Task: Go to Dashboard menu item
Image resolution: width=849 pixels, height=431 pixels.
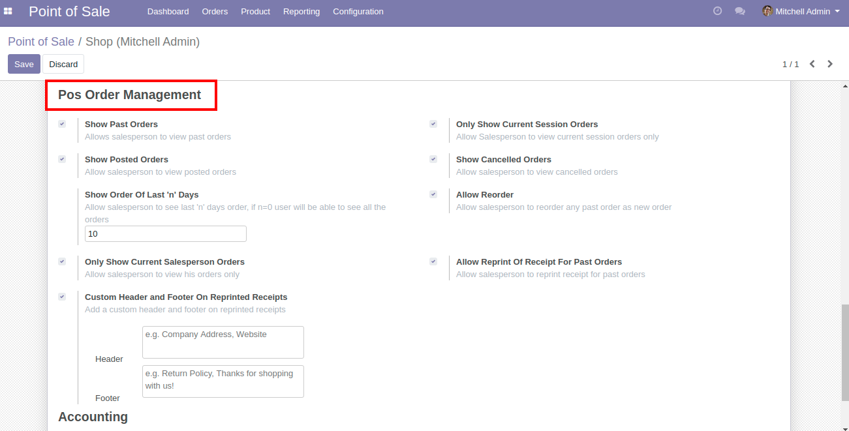Action: click(168, 11)
